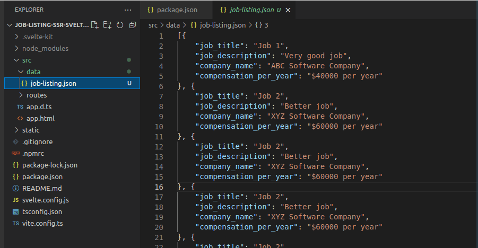The image size is (478, 248).
Task: Click "XYZ Software Company" on line 9
Action: 316,116
